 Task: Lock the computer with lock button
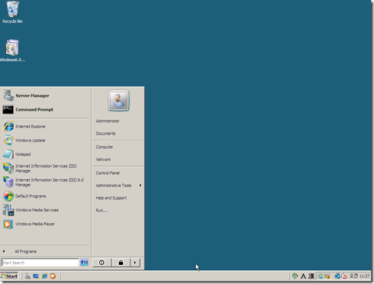pos(121,262)
